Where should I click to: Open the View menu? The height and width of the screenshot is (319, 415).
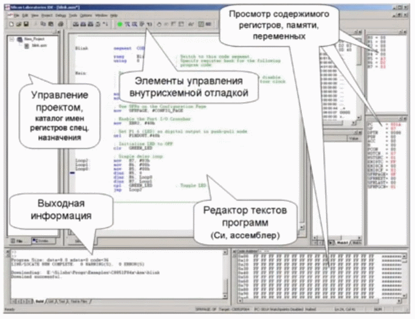coord(35,16)
